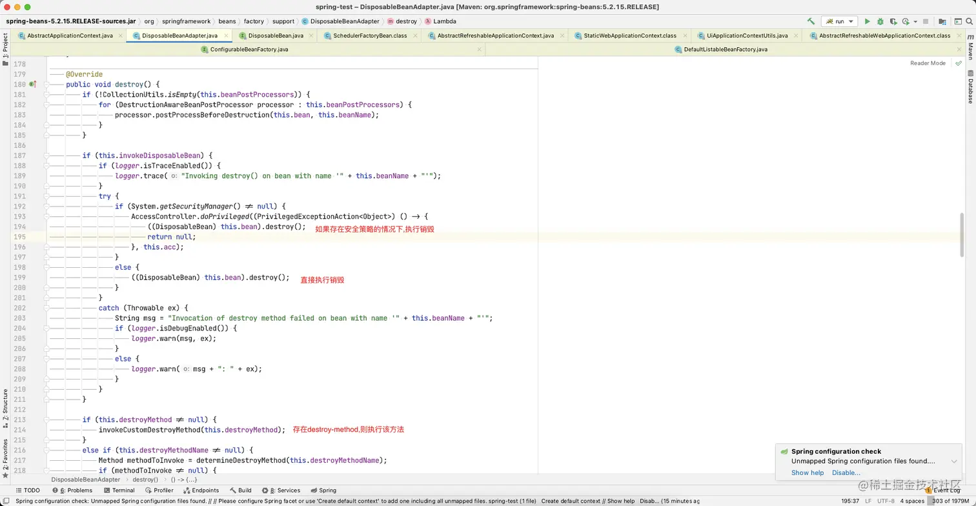Open the TODO tool window
Image resolution: width=976 pixels, height=506 pixels.
click(27, 491)
